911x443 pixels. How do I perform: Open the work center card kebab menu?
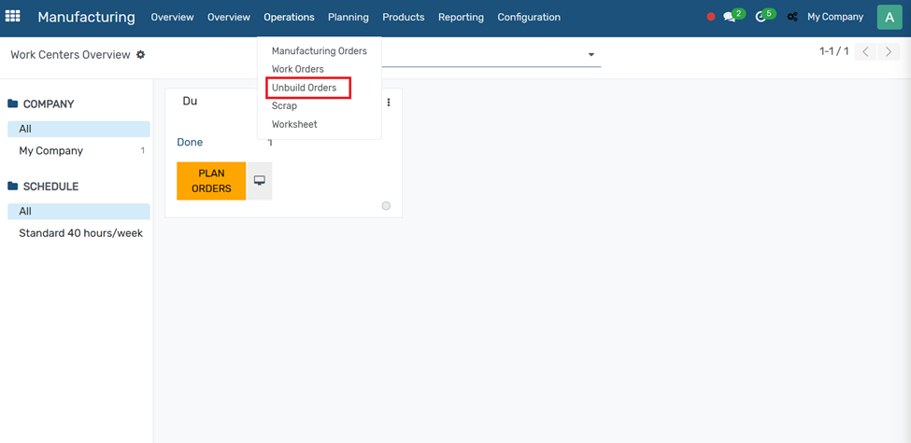pyautogui.click(x=389, y=103)
